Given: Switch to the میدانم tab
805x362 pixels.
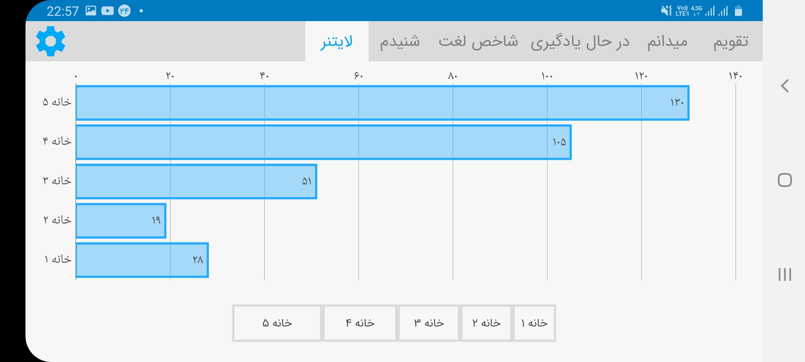Looking at the screenshot, I should click(667, 42).
